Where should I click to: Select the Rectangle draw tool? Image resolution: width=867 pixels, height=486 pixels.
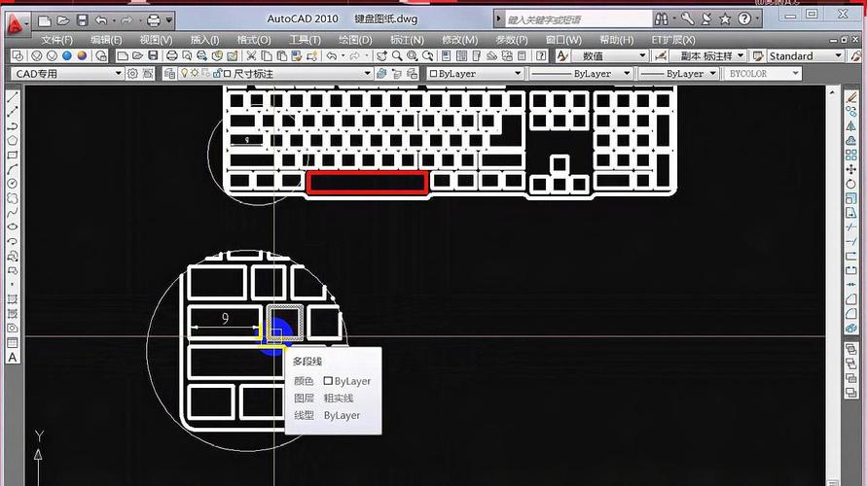click(13, 154)
